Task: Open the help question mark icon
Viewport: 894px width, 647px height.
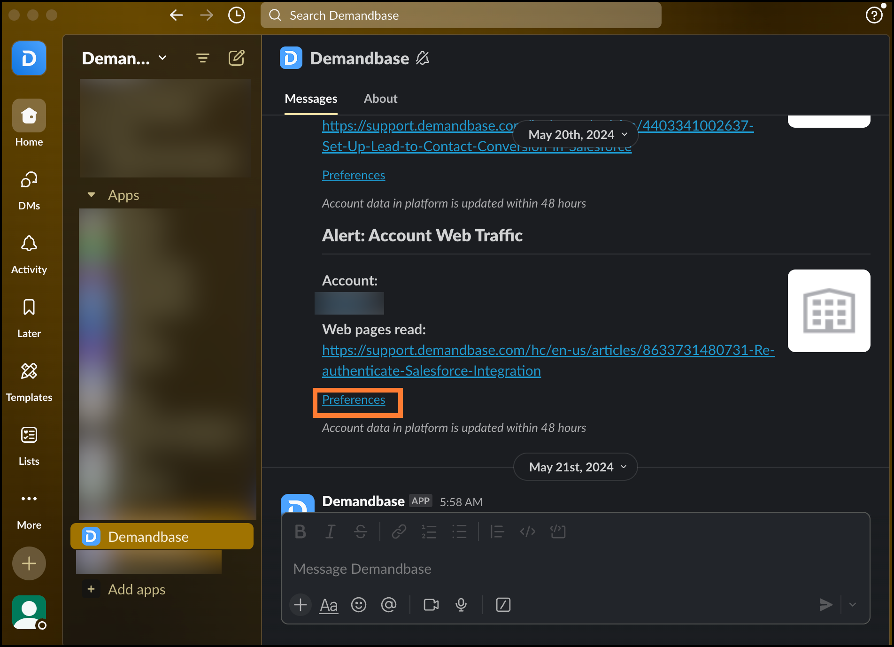Action: coord(874,15)
